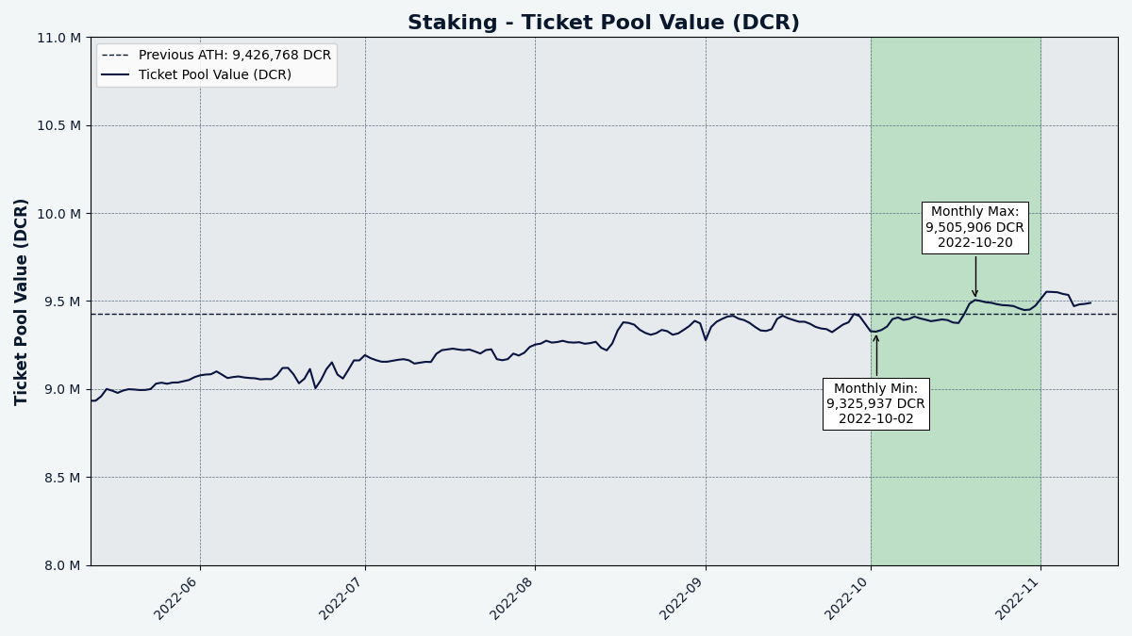Click the arrowhead pointing at monthly max
1132x636 pixels.
point(975,293)
